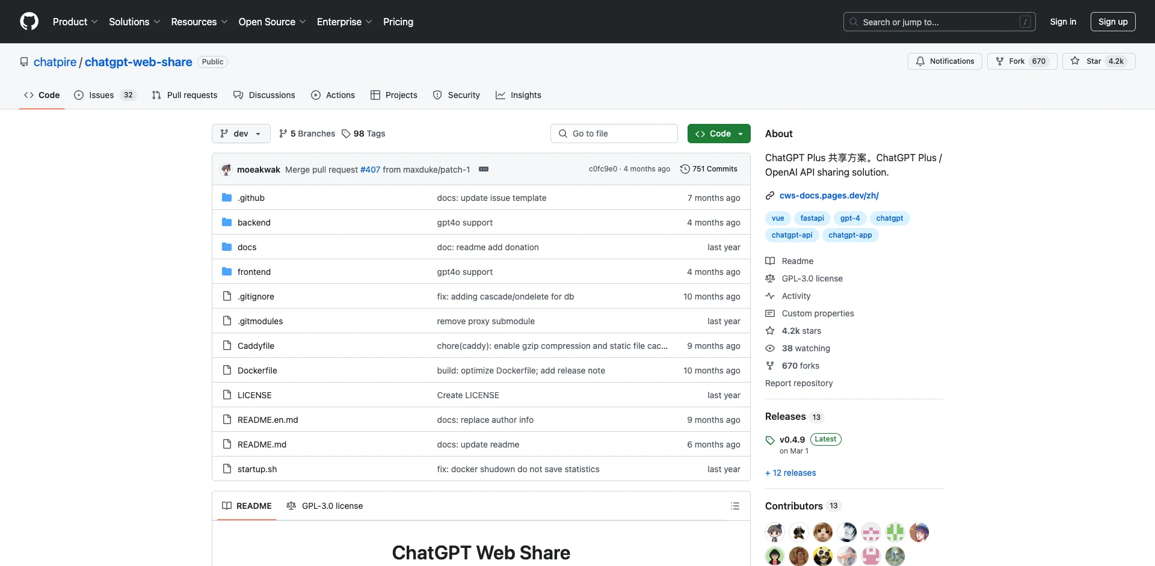The width and height of the screenshot is (1155, 566).
Task: Click the backend folder icon
Action: 227,222
